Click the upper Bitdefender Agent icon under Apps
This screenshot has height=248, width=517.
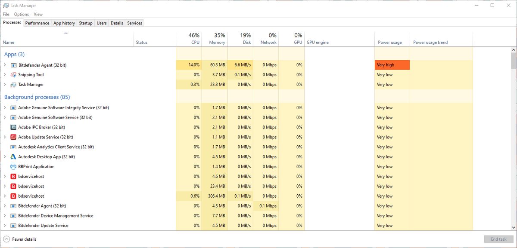click(x=13, y=65)
